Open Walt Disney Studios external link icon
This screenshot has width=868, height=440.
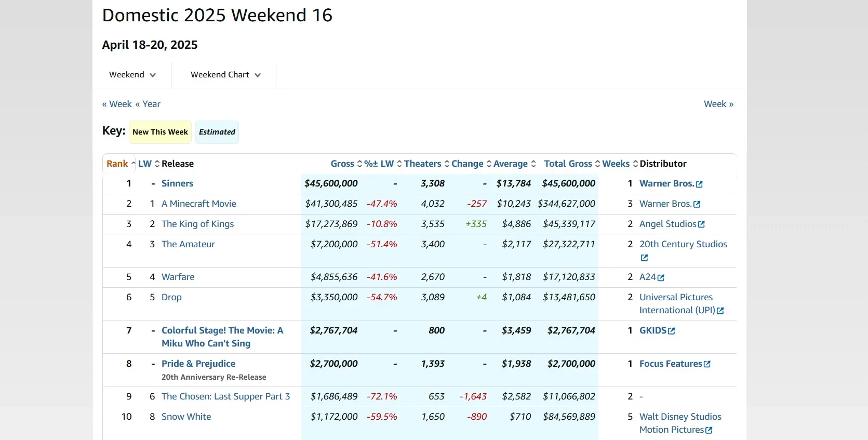[x=709, y=430]
